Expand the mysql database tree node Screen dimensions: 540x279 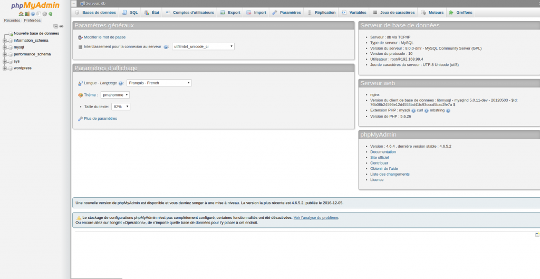coord(5,47)
